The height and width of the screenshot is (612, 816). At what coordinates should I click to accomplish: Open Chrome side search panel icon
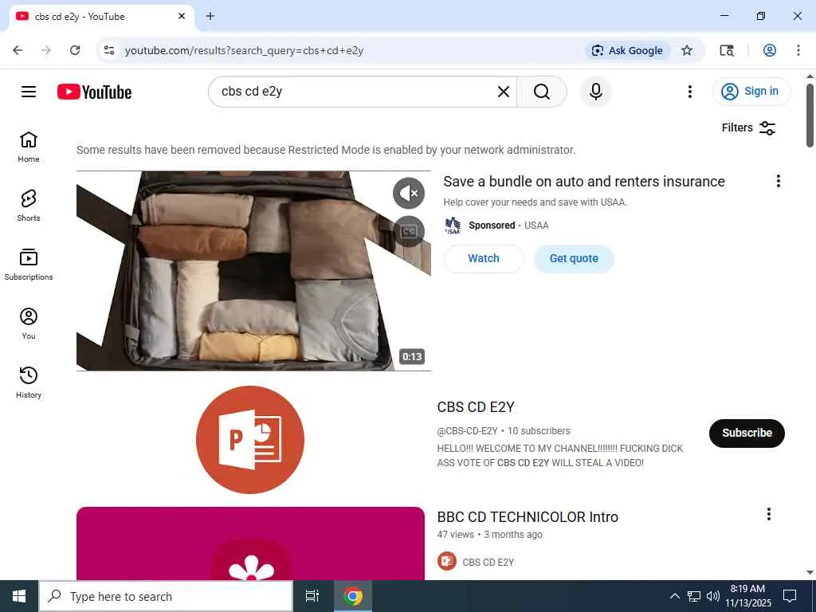pos(727,50)
